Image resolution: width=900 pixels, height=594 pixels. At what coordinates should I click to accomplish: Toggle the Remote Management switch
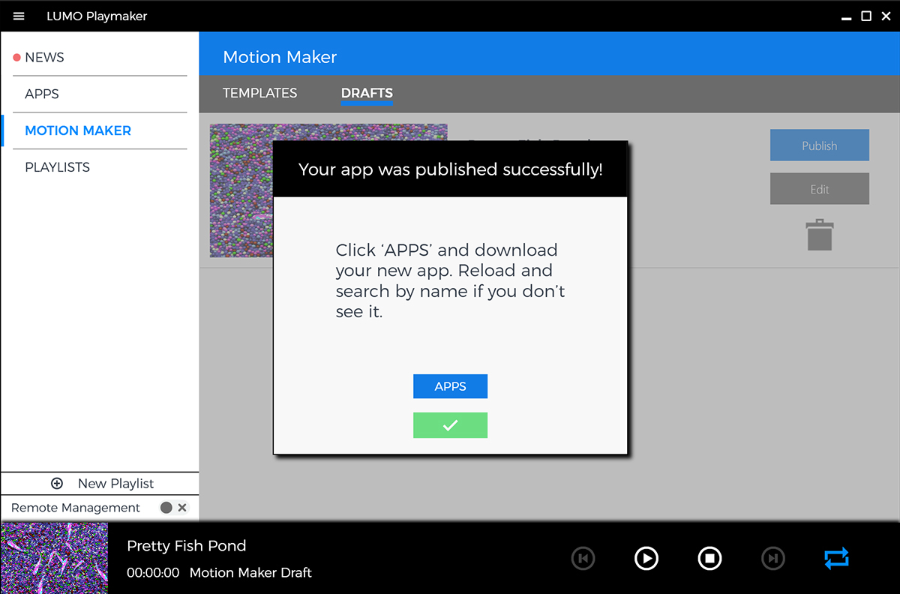click(x=173, y=508)
